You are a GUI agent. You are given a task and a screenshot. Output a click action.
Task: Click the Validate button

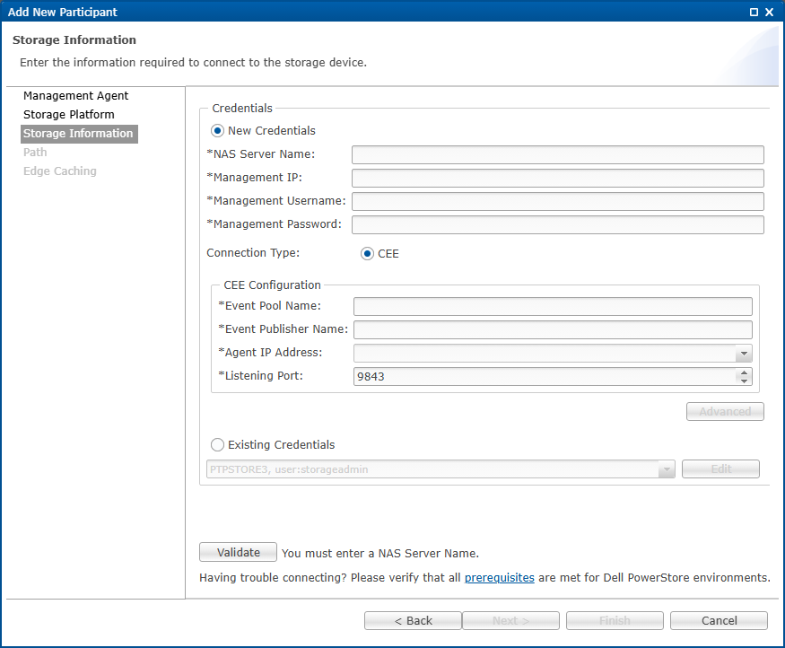[238, 552]
